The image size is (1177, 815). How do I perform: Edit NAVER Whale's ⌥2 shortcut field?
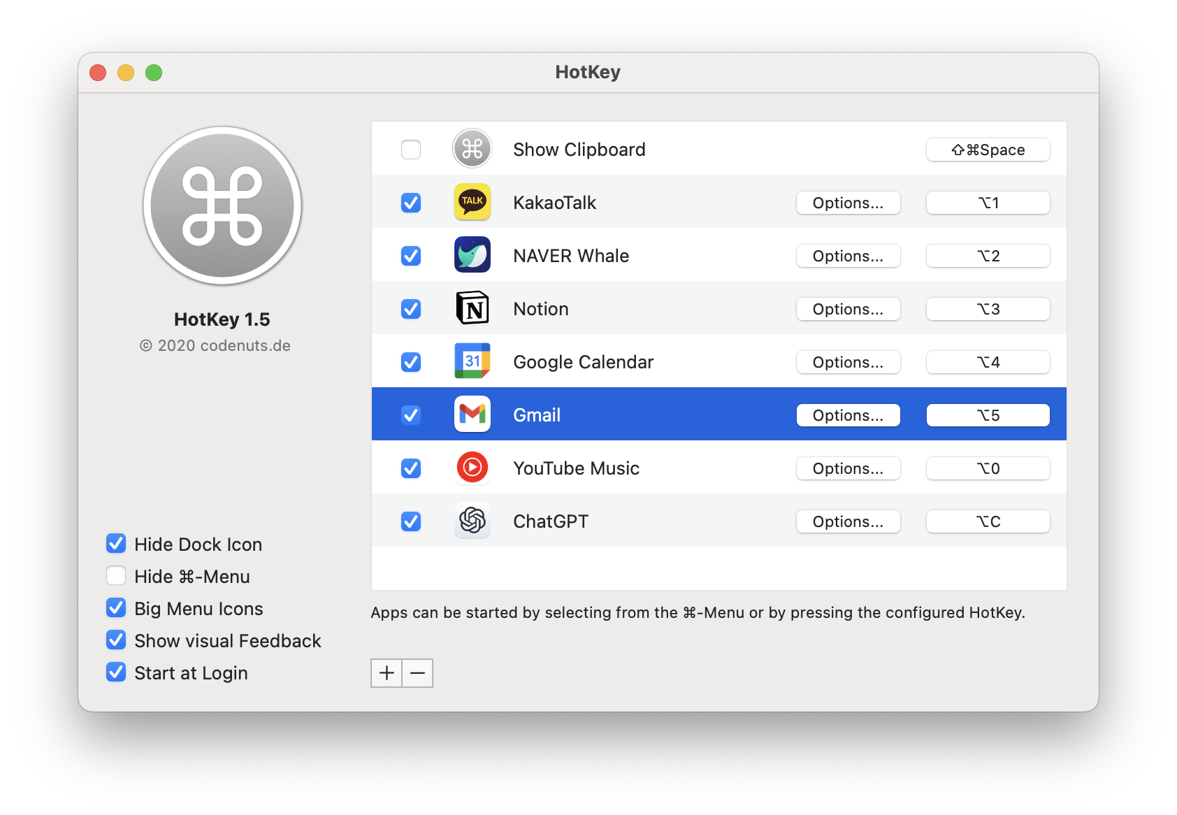pyautogui.click(x=988, y=256)
